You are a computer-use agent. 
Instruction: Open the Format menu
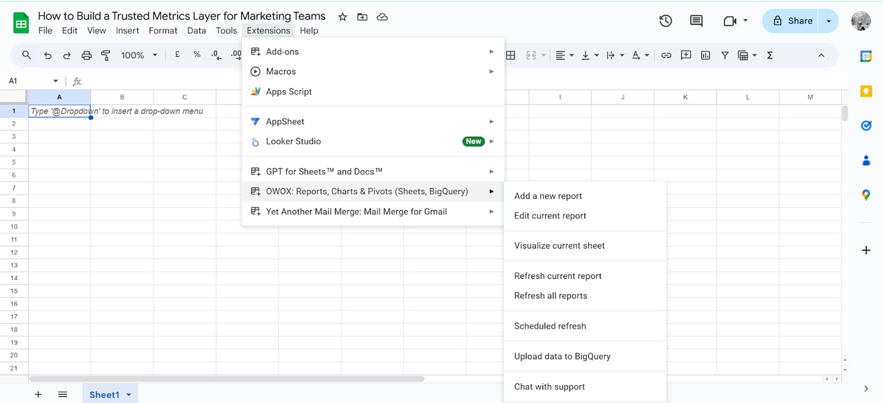coord(163,30)
